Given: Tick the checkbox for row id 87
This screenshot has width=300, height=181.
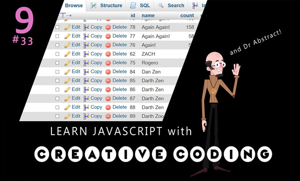Looking at the screenshot, I should pyautogui.click(x=57, y=98).
